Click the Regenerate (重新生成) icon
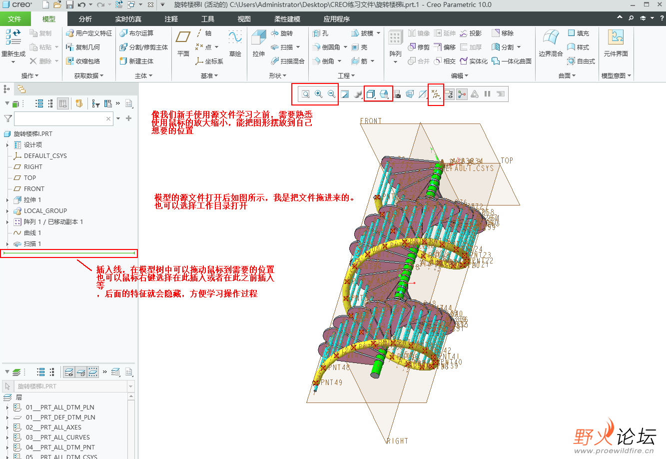This screenshot has width=666, height=459. [x=13, y=37]
